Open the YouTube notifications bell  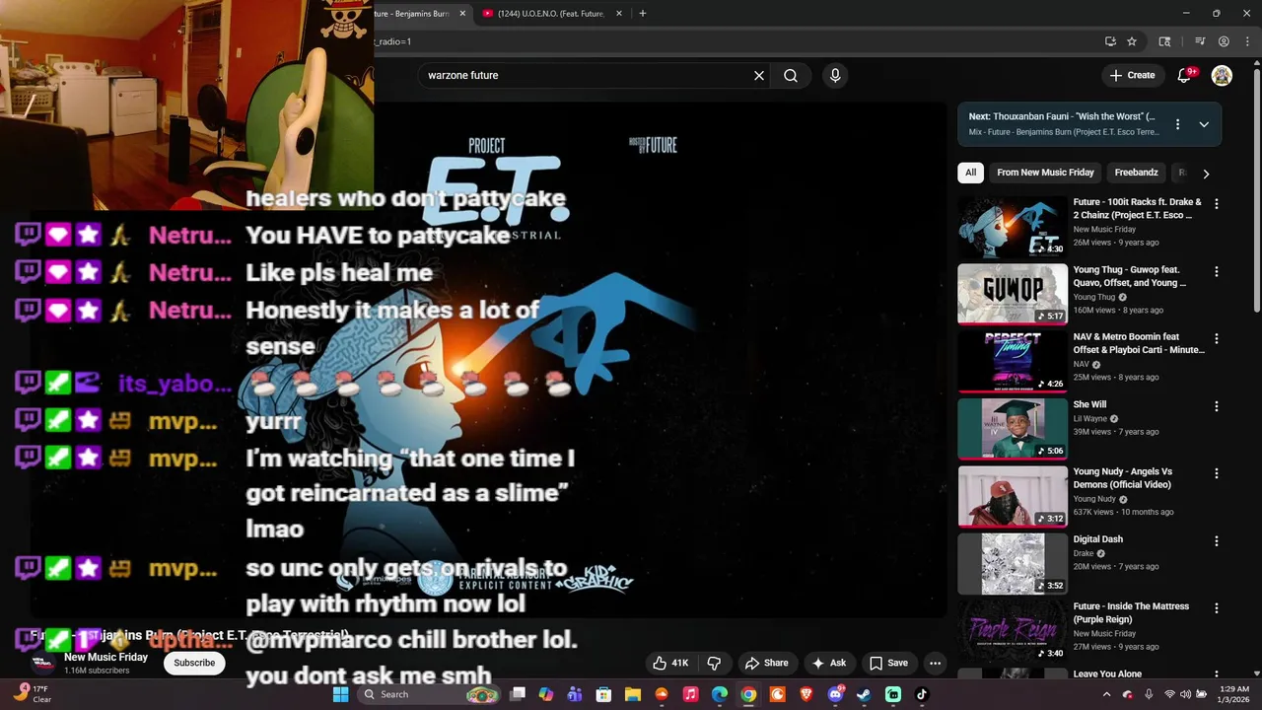click(1185, 75)
